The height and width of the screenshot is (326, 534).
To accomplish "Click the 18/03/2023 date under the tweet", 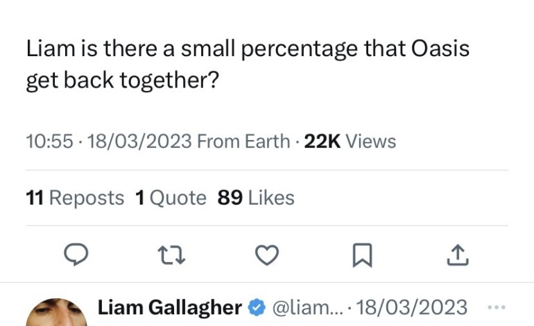I will coord(136,141).
